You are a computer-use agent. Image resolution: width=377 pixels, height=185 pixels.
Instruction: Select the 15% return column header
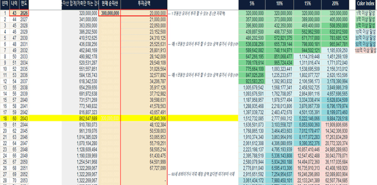(x=308, y=4)
